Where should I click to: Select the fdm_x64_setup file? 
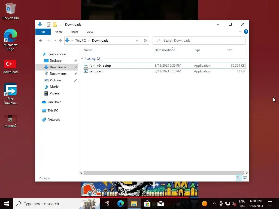click(x=164, y=66)
